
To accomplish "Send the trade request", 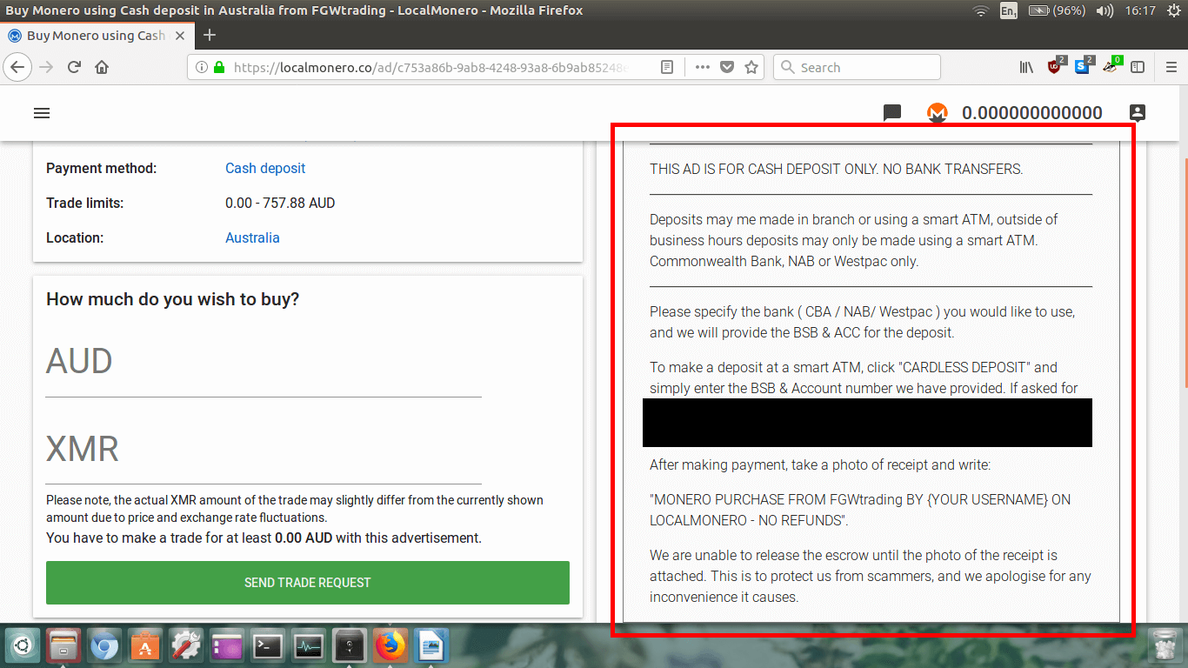I will (308, 583).
